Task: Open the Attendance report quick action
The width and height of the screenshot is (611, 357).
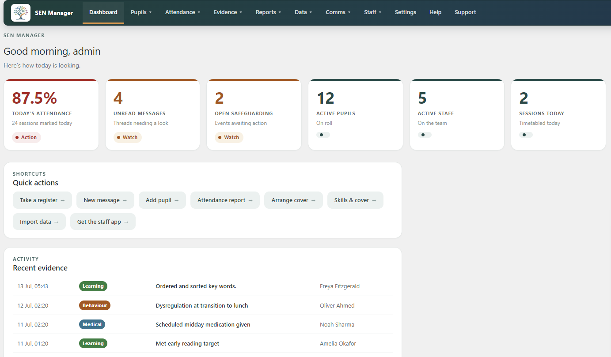Action: pyautogui.click(x=225, y=200)
